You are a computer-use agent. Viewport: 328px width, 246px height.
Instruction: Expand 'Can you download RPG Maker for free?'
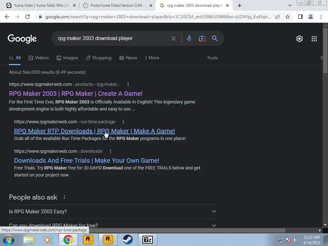point(113,225)
